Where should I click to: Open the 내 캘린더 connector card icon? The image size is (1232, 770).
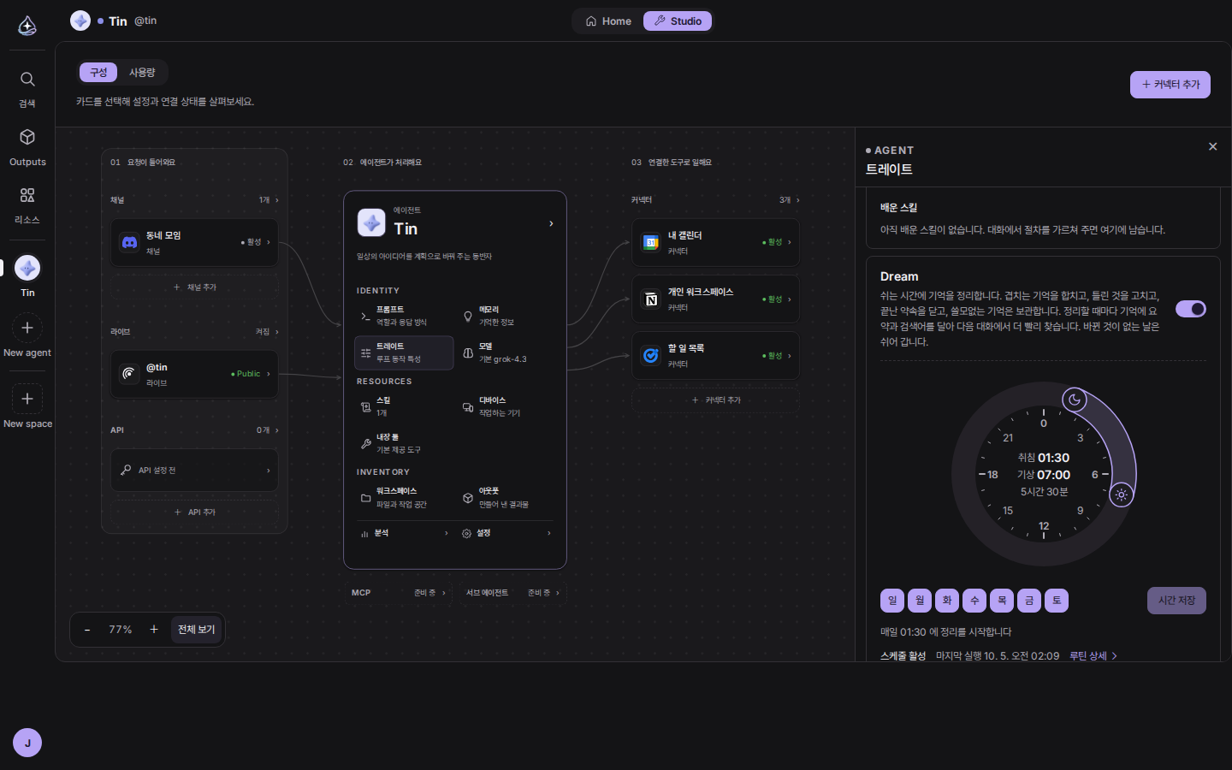[651, 243]
